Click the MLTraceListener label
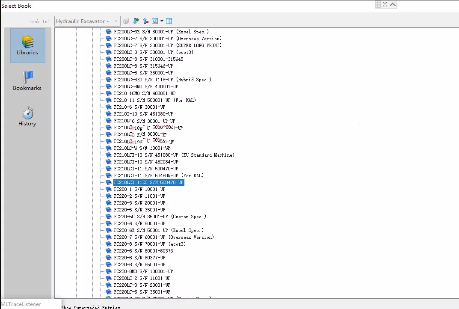Image resolution: width=459 pixels, height=309 pixels. [21, 304]
